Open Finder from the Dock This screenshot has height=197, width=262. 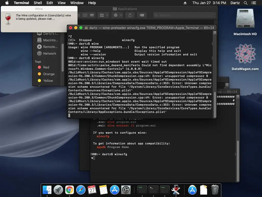47,190
